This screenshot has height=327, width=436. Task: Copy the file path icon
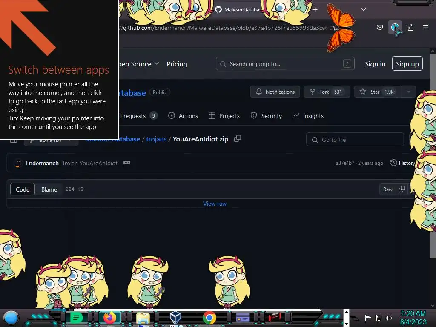click(x=238, y=138)
